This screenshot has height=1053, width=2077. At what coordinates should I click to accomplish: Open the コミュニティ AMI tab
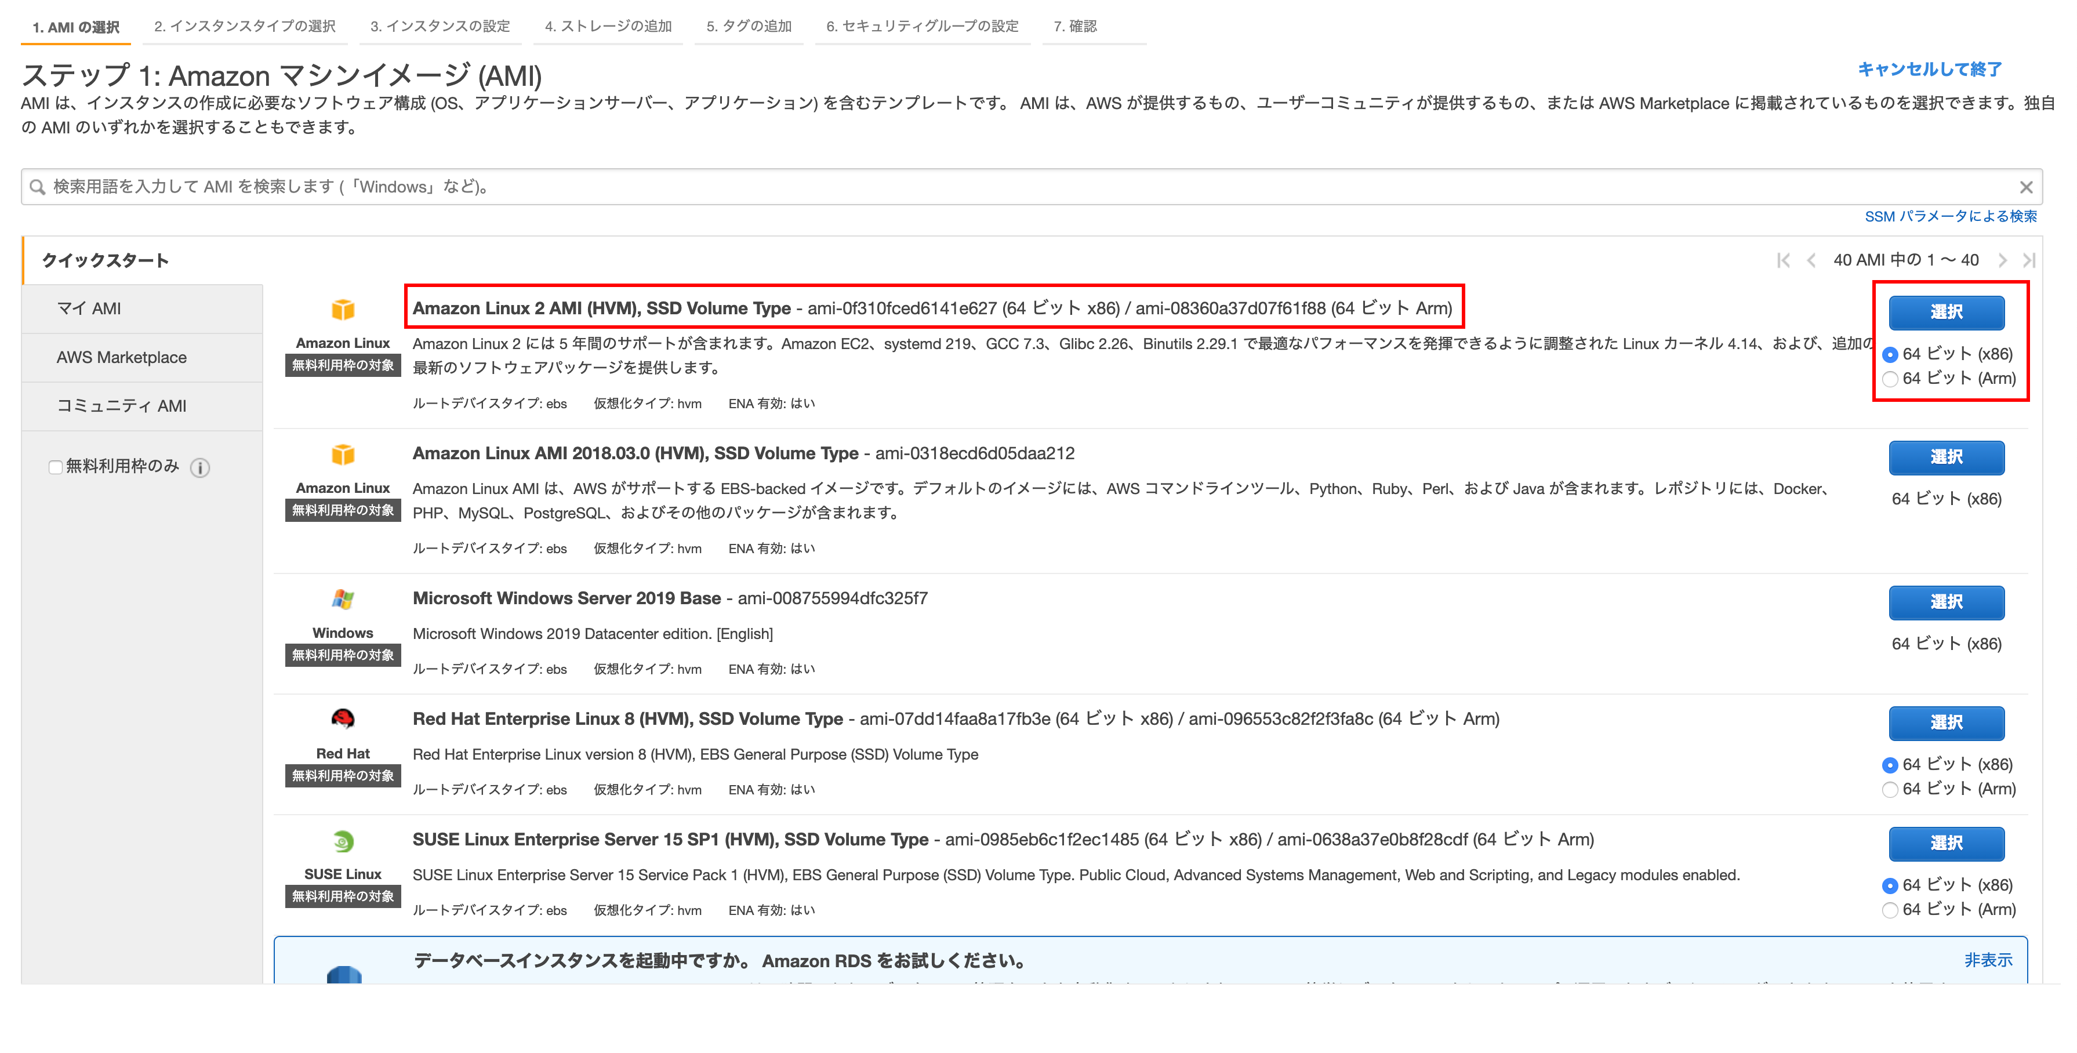click(x=122, y=405)
